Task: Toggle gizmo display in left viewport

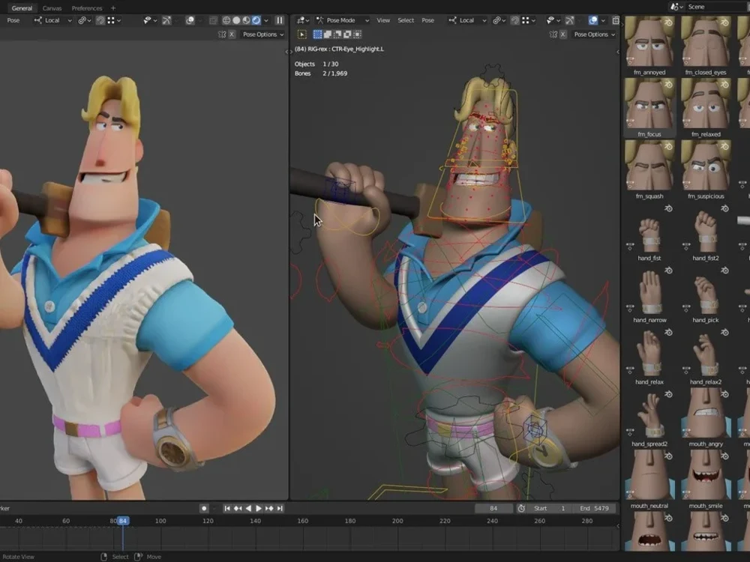Action: point(166,20)
